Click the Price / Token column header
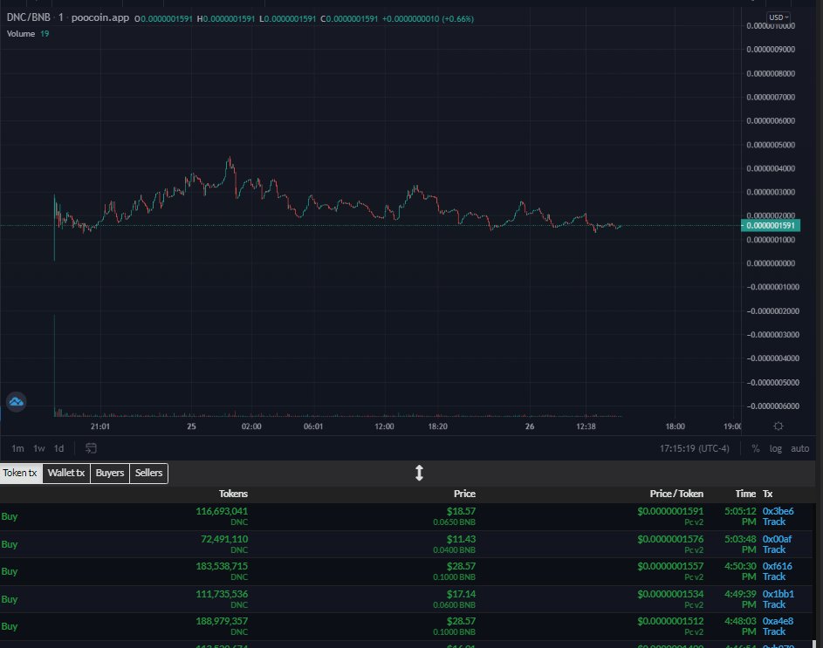823x648 pixels. point(676,494)
